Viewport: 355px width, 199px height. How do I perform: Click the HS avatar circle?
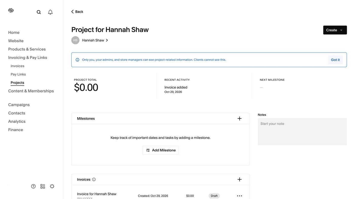pos(75,40)
